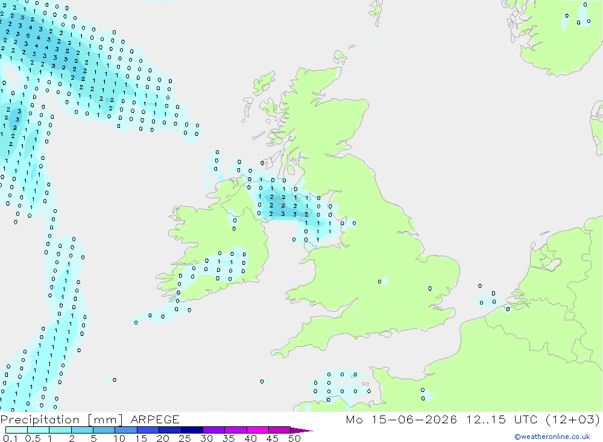Click the ARPEGE model name

point(154,419)
